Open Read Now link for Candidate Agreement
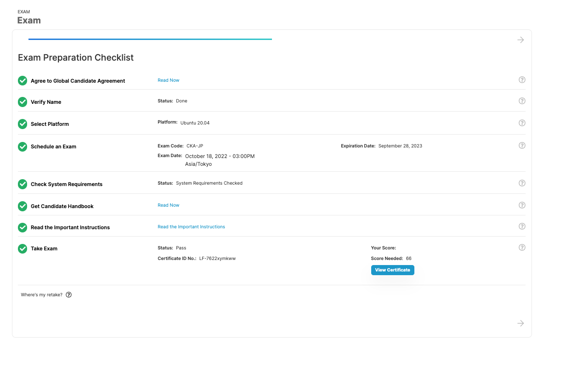Image resolution: width=577 pixels, height=373 pixels. pyautogui.click(x=168, y=80)
